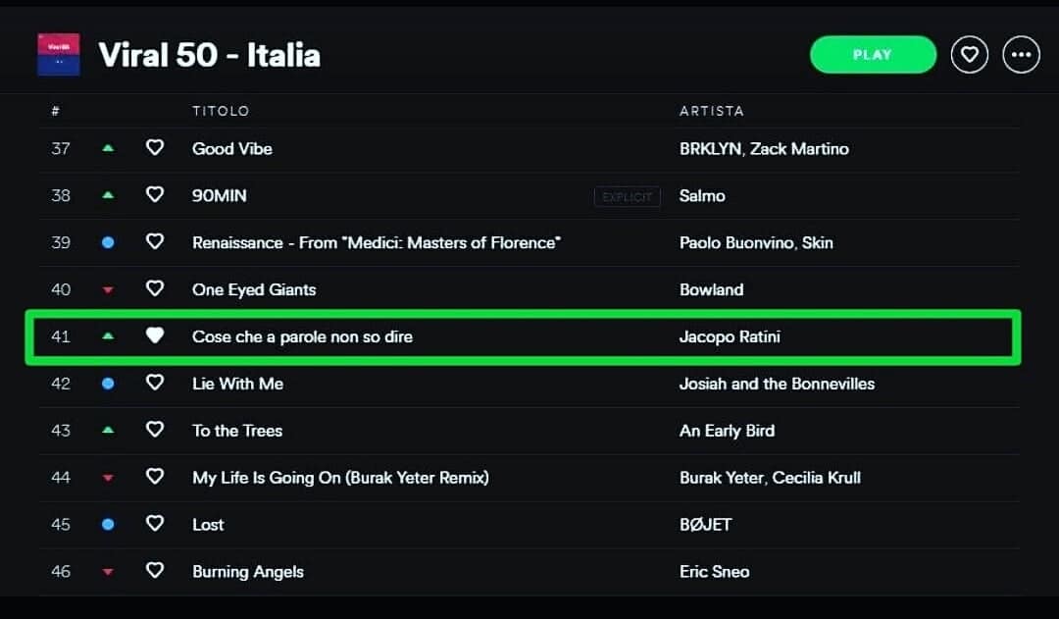Open the three-dots more options menu
The width and height of the screenshot is (1059, 619).
[1021, 55]
